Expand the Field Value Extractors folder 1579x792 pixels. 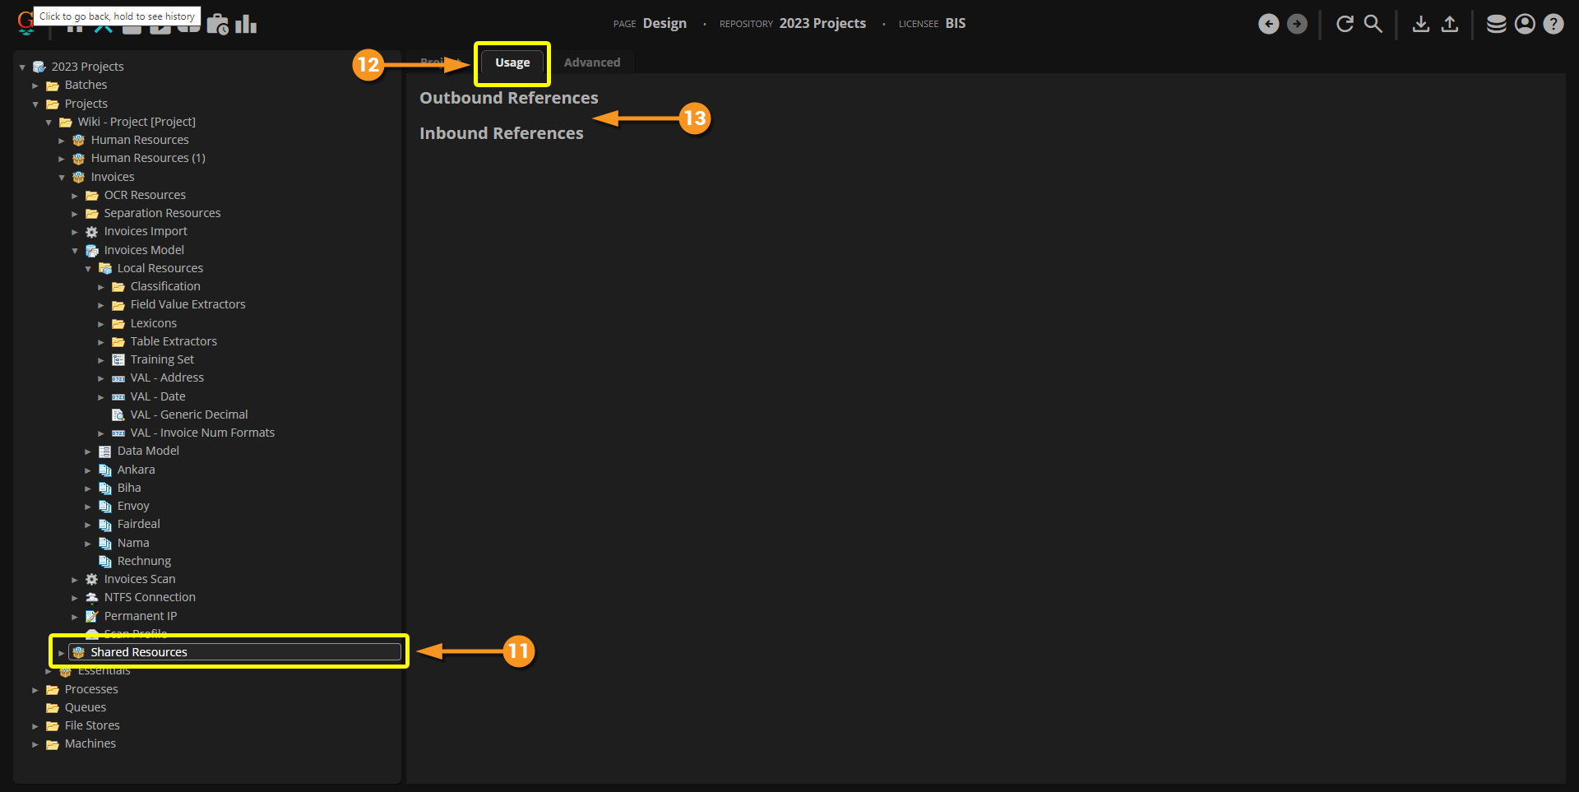(x=101, y=305)
